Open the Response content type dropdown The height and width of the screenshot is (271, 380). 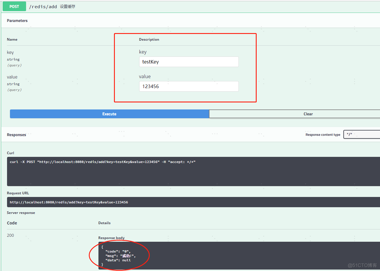362,134
